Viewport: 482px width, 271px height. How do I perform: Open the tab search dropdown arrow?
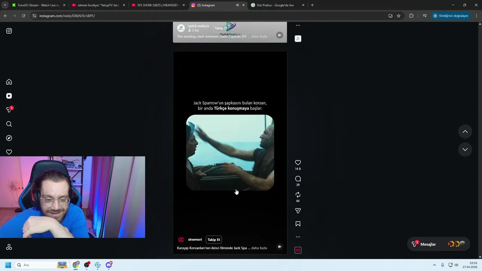[x=5, y=5]
